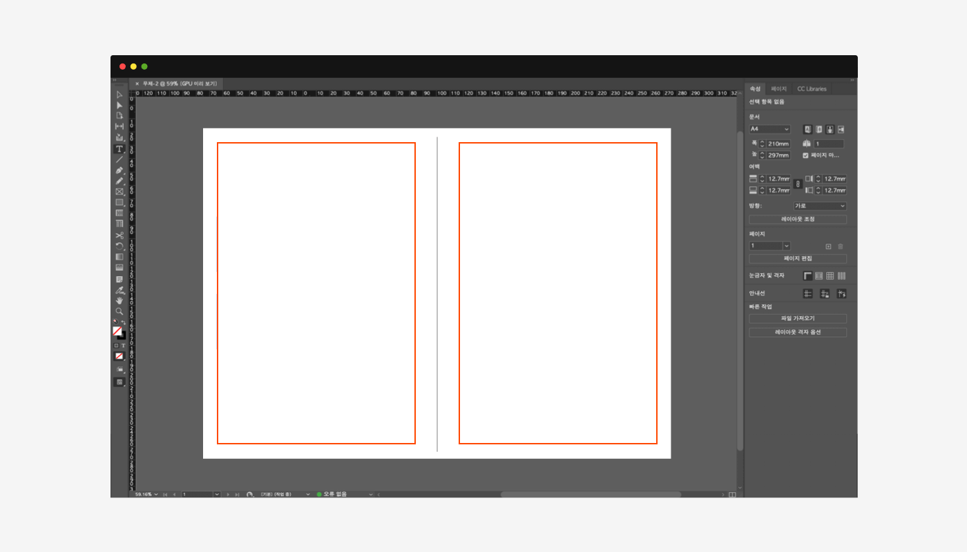Select the Content Collector tool
This screenshot has height=552, width=967.
pos(119,137)
